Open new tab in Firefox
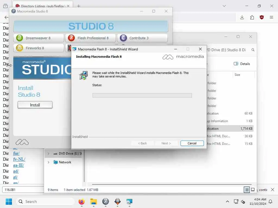Viewport: 278px width, 208px height. pyautogui.click(x=79, y=6)
